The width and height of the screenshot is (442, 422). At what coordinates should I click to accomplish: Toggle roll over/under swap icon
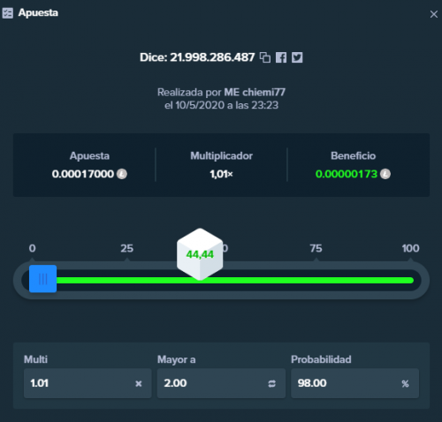(x=271, y=383)
